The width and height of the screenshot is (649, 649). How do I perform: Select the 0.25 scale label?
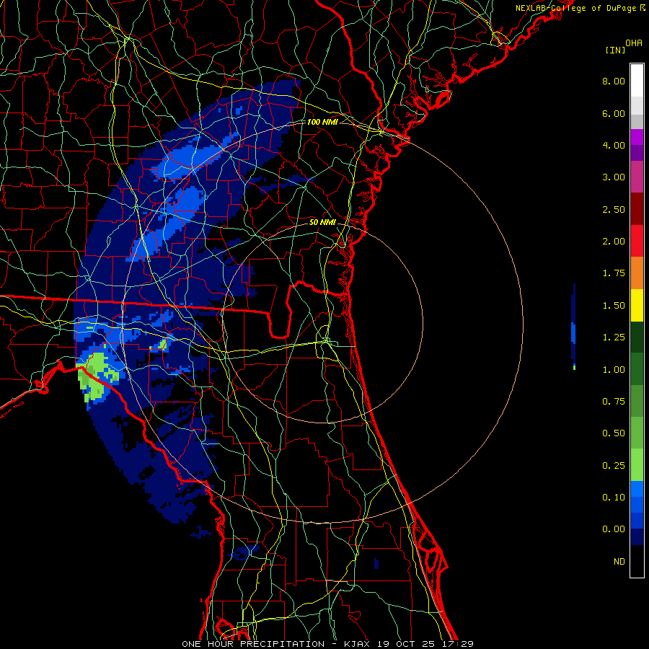pos(614,466)
